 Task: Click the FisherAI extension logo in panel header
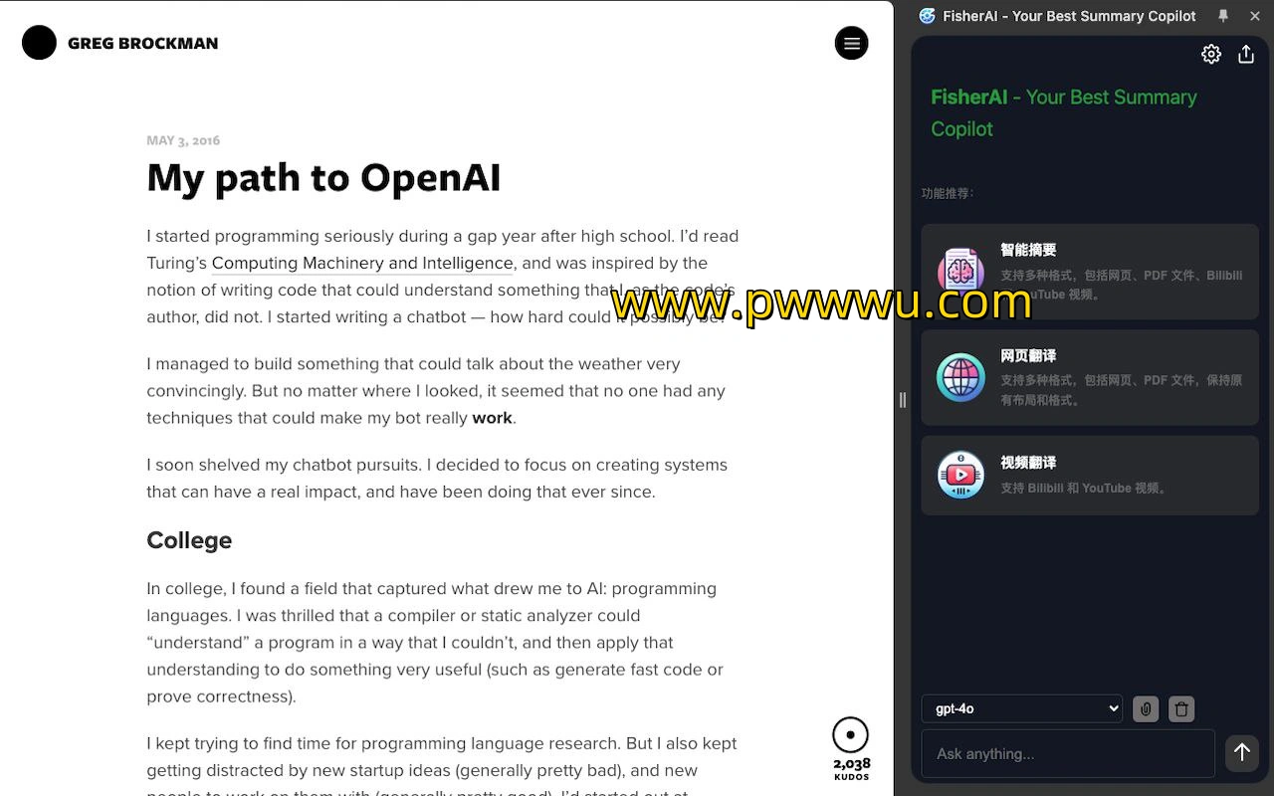928,16
